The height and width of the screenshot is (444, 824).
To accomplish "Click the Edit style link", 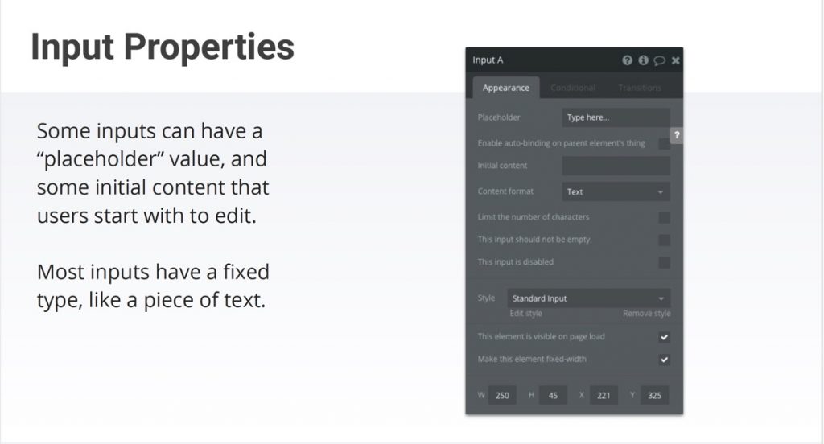I will tap(525, 313).
